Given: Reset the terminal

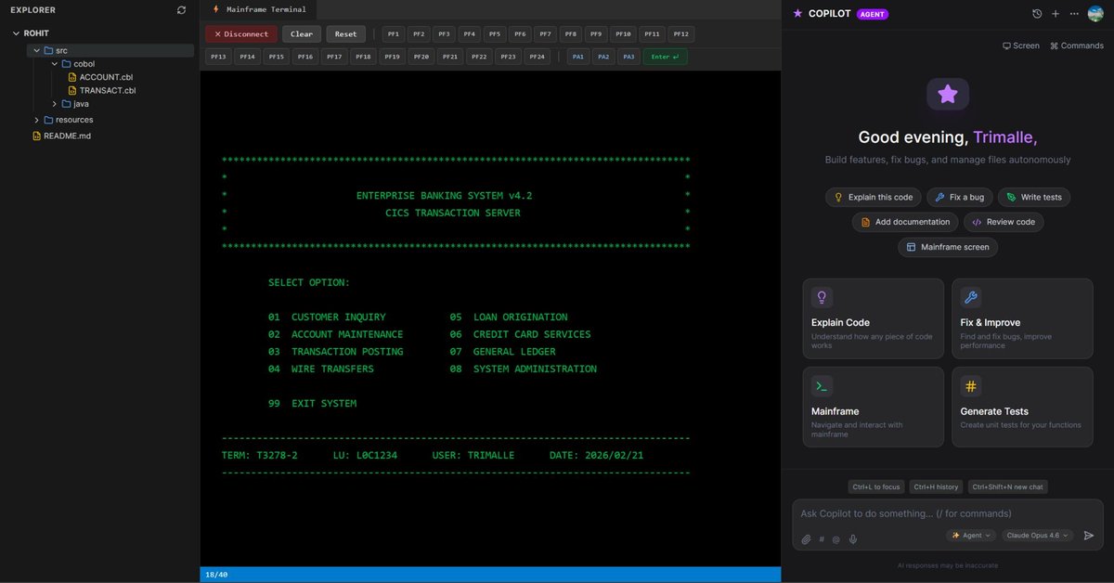Looking at the screenshot, I should tap(346, 34).
